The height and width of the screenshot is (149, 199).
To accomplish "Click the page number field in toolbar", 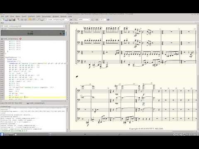I will [102, 19].
